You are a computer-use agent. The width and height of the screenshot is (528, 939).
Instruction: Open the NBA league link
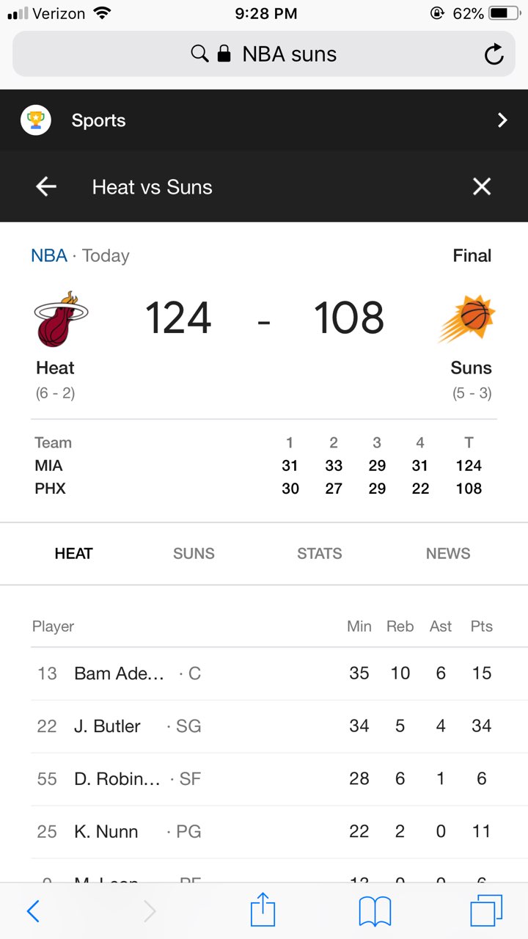click(x=48, y=256)
